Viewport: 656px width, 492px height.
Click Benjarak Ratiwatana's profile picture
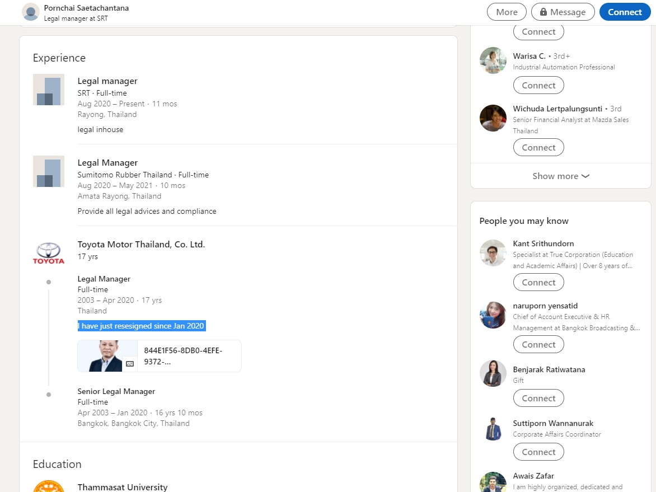tap(493, 373)
